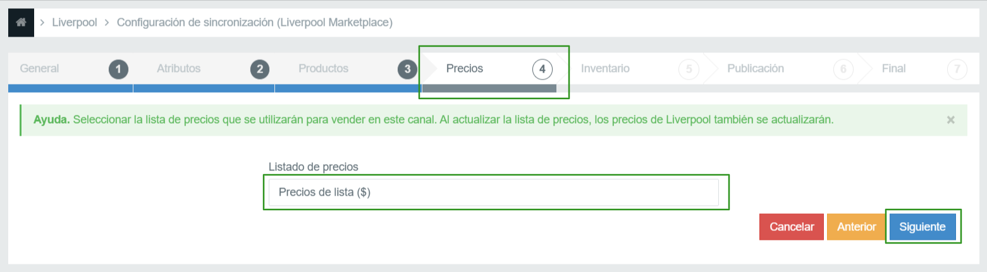Go to the home icon in breadcrumb
Screen dimensions: 987x272
(21, 23)
